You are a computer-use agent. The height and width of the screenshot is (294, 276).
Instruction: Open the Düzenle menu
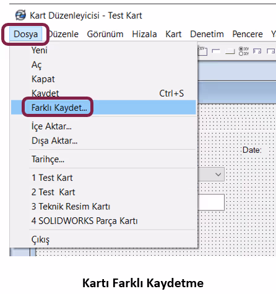point(64,34)
